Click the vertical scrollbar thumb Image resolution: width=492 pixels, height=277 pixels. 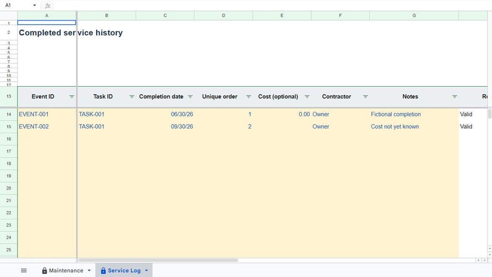point(490,113)
